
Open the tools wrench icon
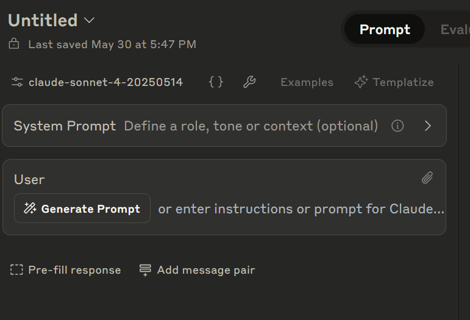click(x=249, y=82)
